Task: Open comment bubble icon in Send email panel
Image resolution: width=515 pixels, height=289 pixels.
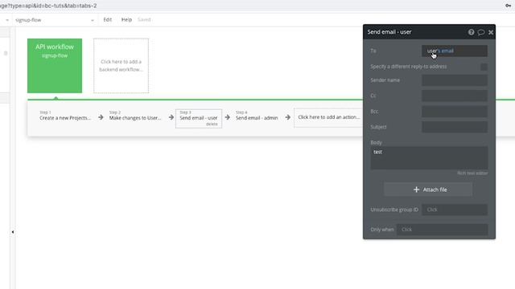Action: (481, 32)
